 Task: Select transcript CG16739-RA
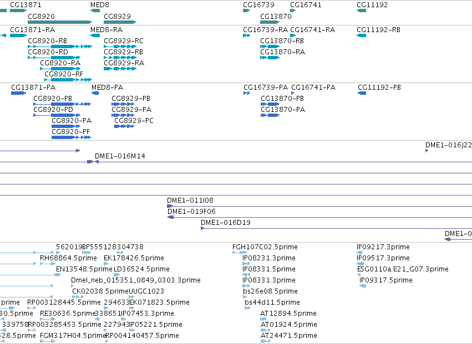tap(266, 30)
